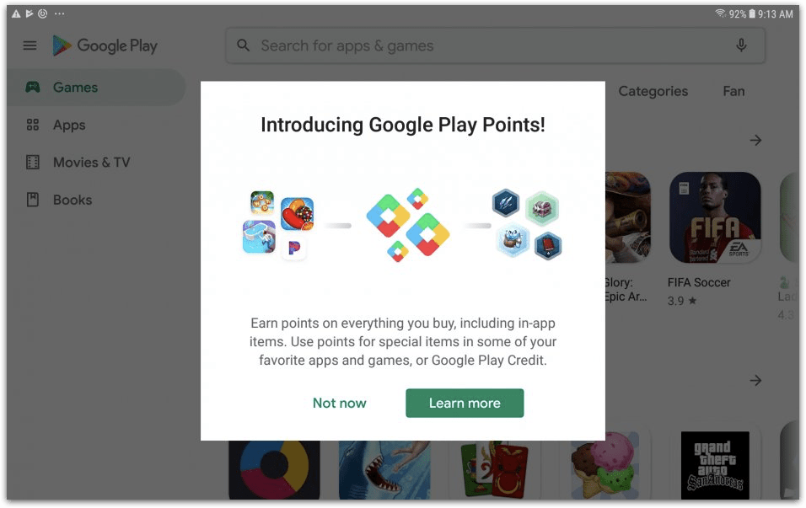
Task: Open the shark game thumbnail
Action: click(x=384, y=469)
